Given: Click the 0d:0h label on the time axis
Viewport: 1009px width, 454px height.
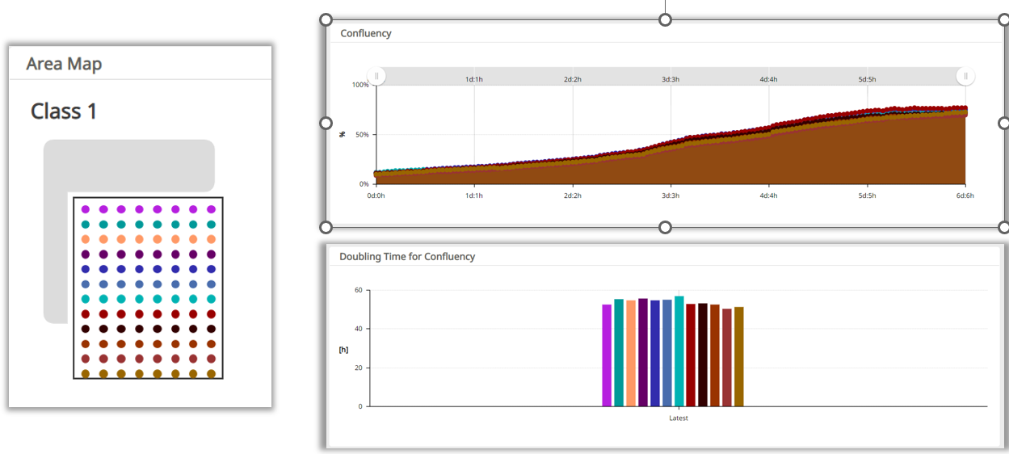Looking at the screenshot, I should [x=376, y=195].
